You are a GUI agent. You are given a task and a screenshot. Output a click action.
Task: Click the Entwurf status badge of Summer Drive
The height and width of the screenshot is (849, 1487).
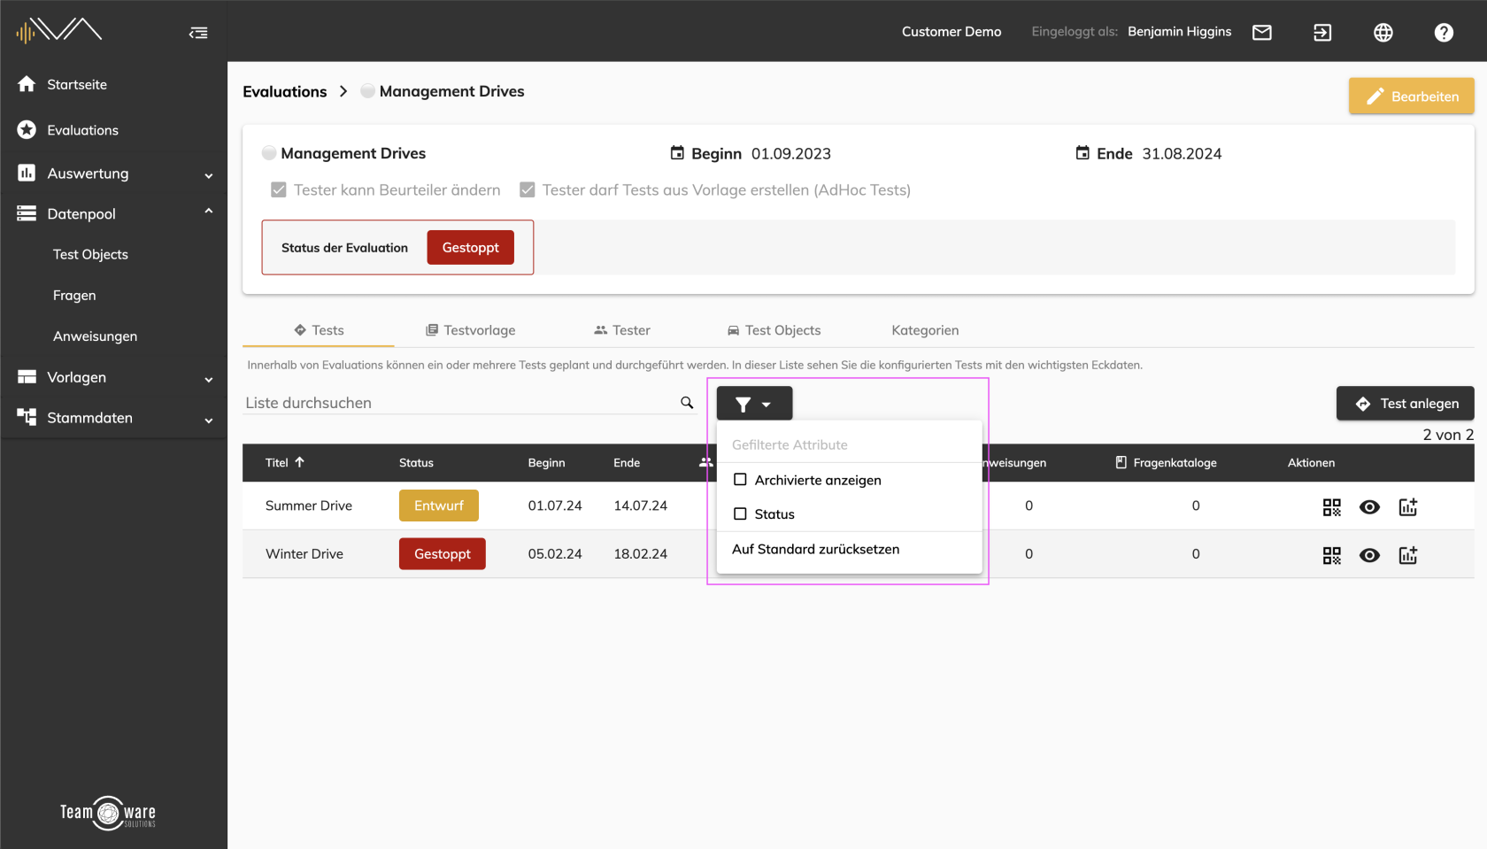439,506
